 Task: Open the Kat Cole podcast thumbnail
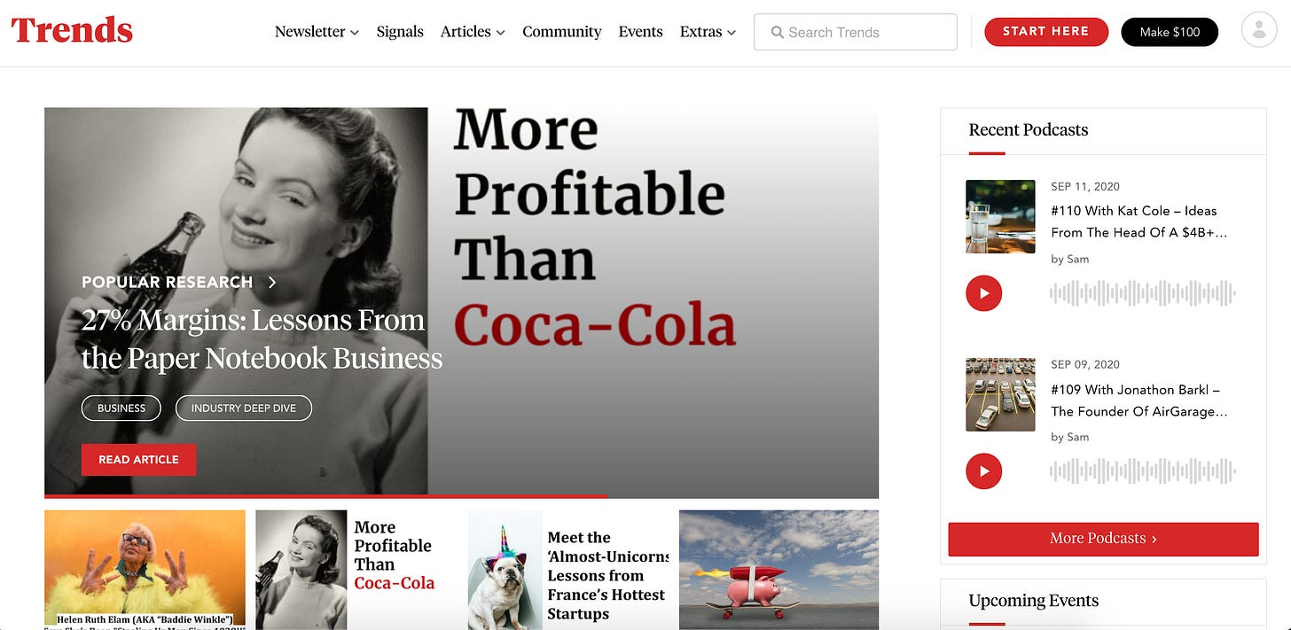[x=1000, y=217]
